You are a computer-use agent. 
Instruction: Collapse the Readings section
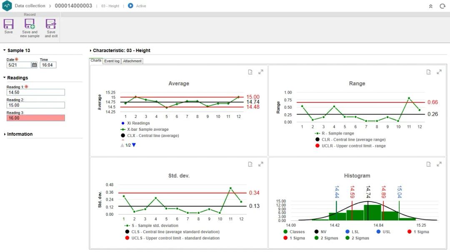[x=5, y=78]
